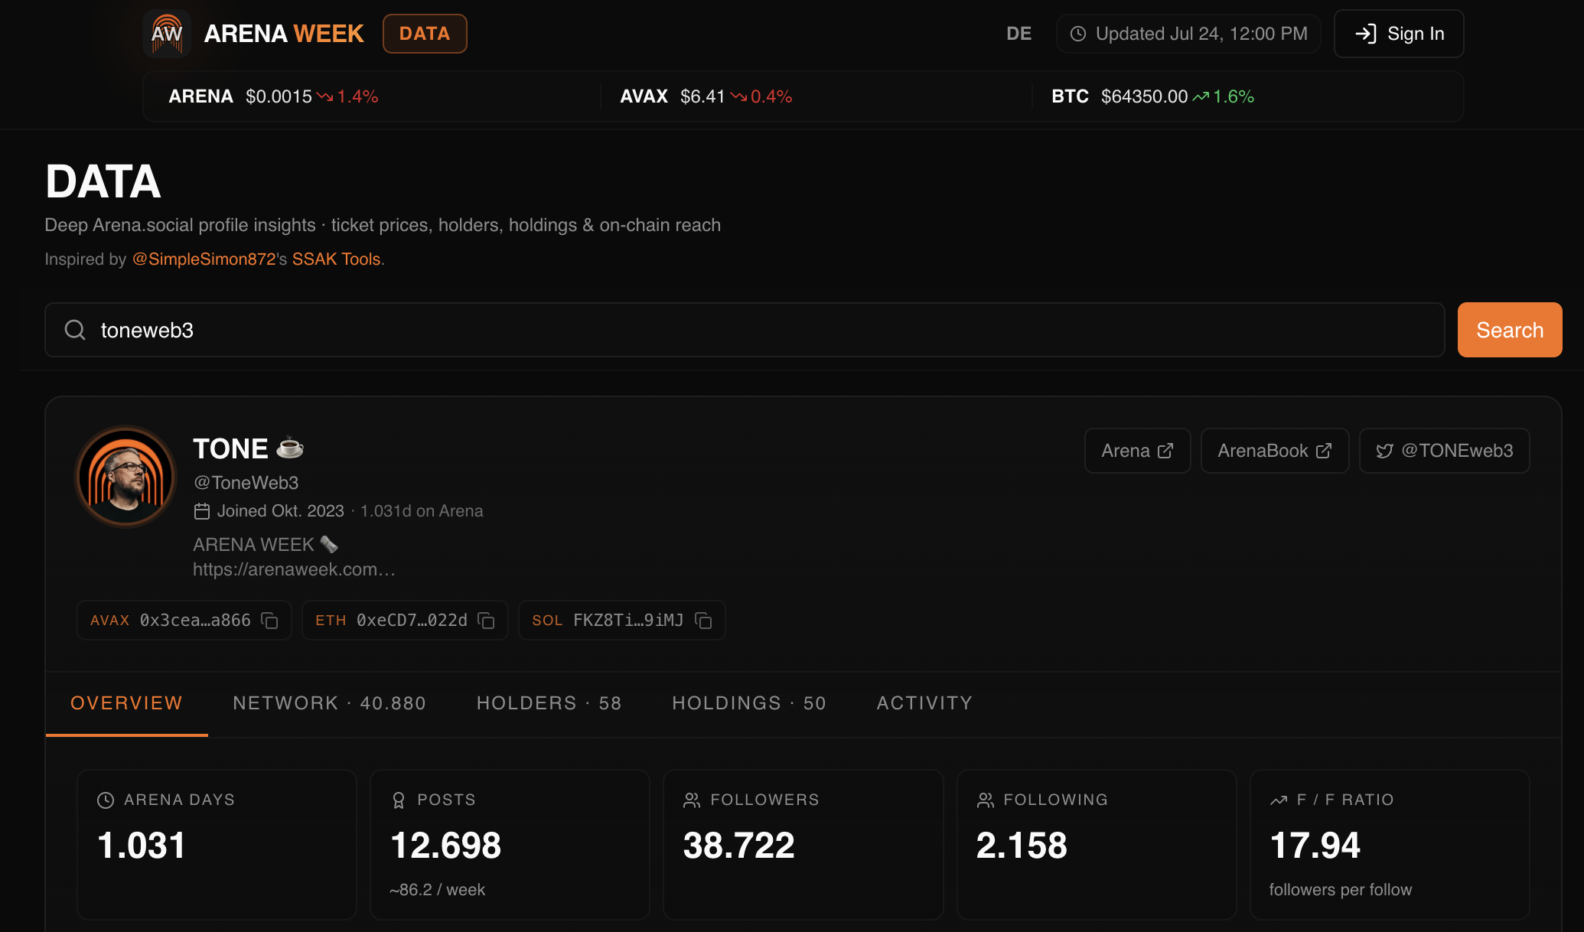Click the ARENA price down-trend icon
1584x932 pixels.
click(x=325, y=96)
